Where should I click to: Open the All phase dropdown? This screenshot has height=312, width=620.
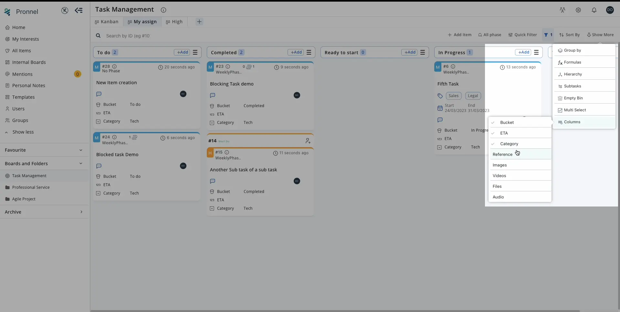489,35
